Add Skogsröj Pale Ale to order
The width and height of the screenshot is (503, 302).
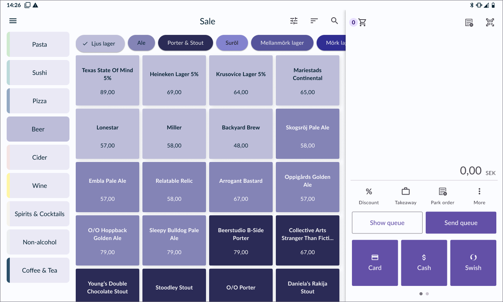308,134
